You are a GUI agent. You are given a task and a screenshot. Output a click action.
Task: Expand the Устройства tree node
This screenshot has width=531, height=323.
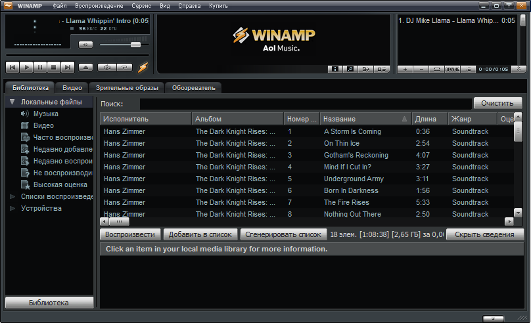[12, 208]
